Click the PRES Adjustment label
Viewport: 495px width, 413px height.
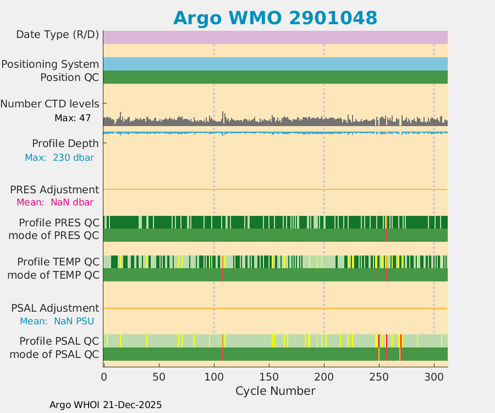54,189
